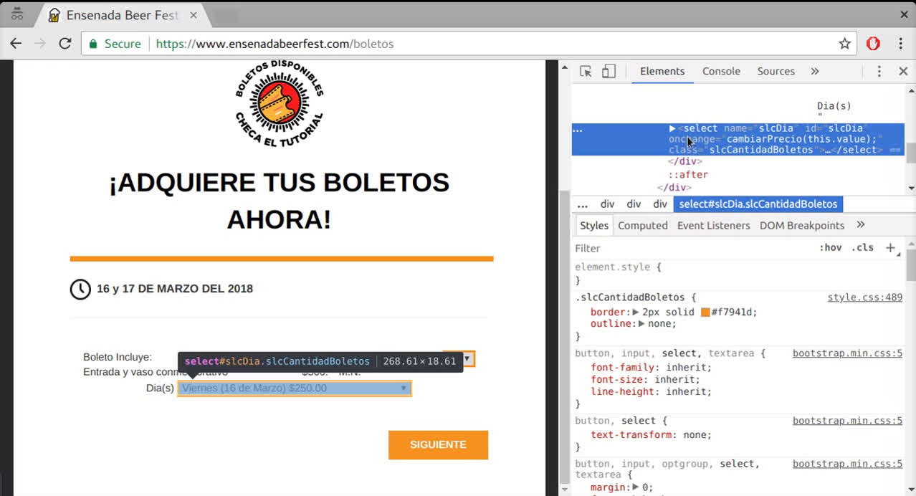916x496 pixels.
Task: Click the Opera extension icon in toolbar
Action: [873, 44]
